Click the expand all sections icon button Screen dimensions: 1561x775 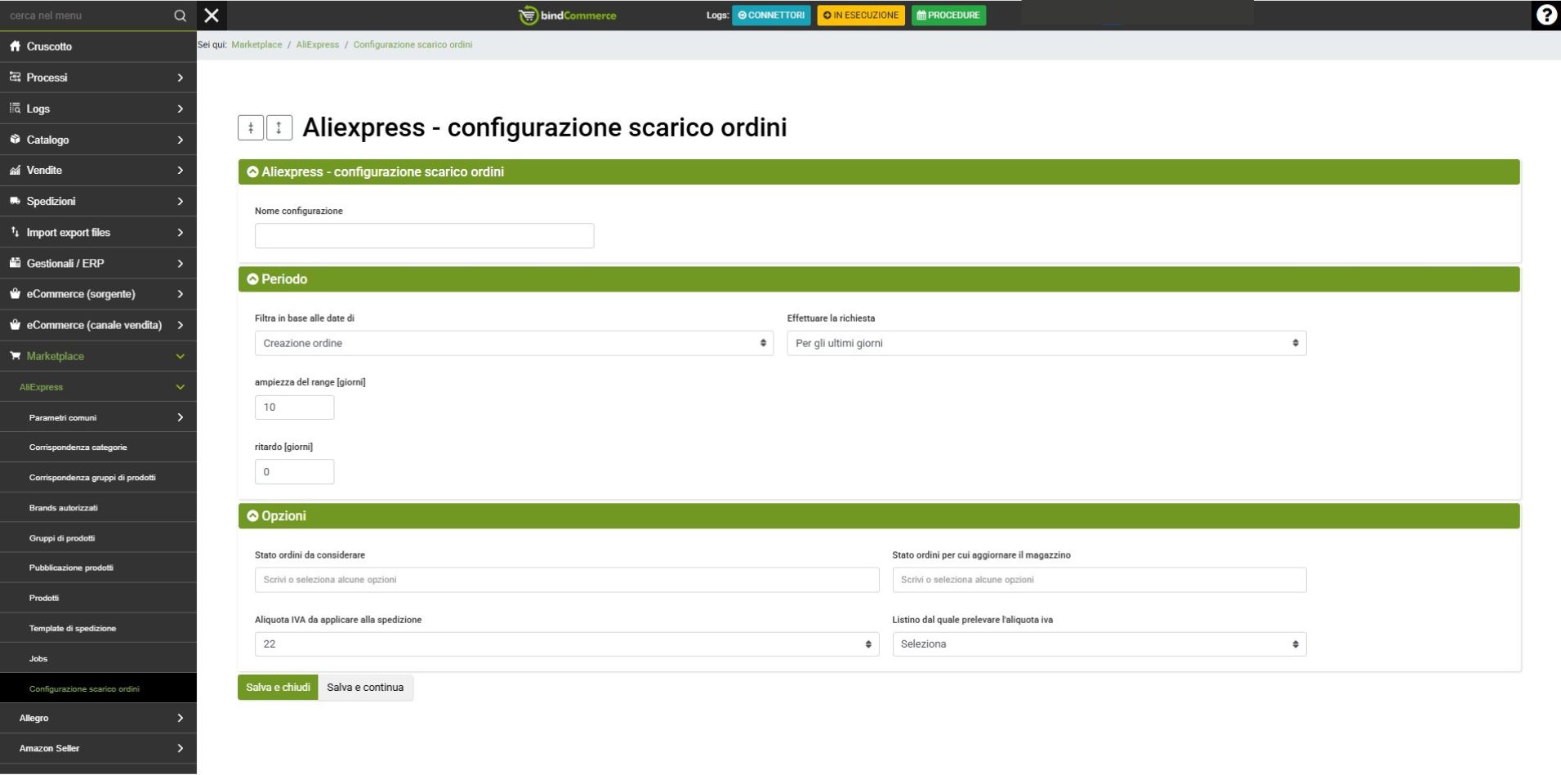[279, 127]
